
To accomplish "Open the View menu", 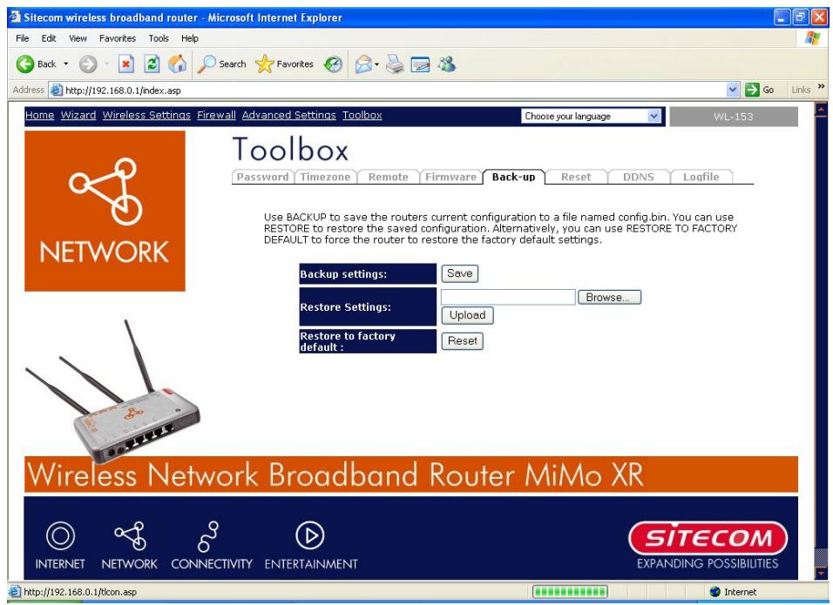I will 78,38.
